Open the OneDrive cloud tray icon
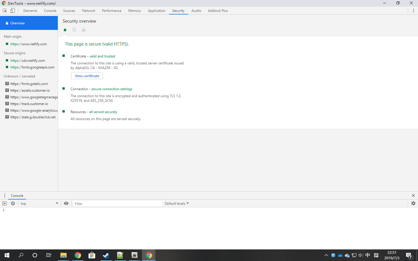418x261 pixels. tap(340, 255)
